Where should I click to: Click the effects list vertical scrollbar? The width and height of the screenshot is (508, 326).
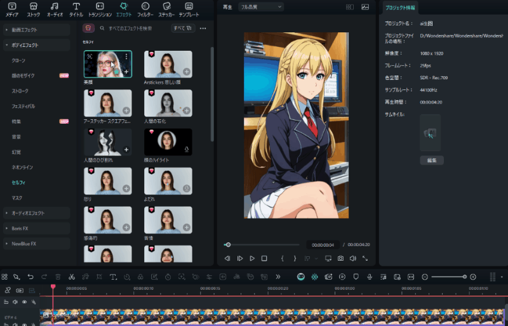pyautogui.click(x=212, y=94)
